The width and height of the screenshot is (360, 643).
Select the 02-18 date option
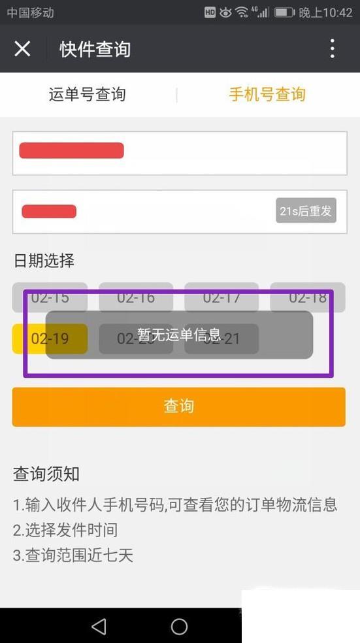coord(308,297)
